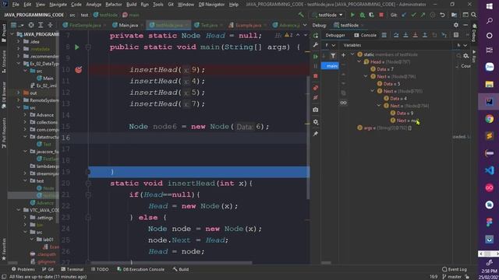Screen dimensions: 499x280
Task: Expand the .idea folder in Project tree
Action: pos(19,41)
